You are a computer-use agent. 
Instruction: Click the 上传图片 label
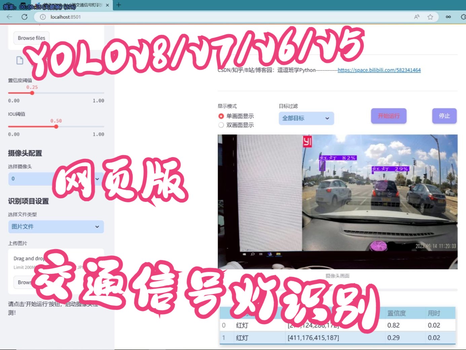17,243
